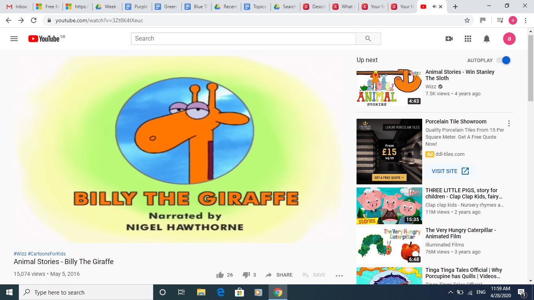Viewport: 534px width, 300px height.
Task: Switch to the Gmail Inbox tab
Action: (x=18, y=7)
